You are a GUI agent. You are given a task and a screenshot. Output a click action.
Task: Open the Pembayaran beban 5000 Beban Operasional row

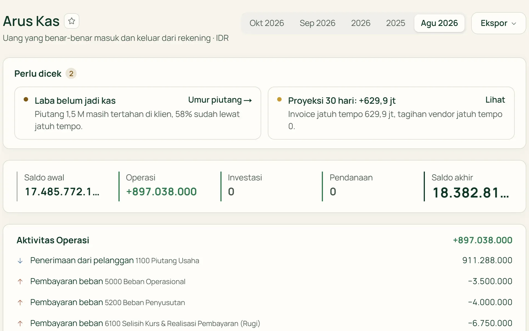point(264,281)
